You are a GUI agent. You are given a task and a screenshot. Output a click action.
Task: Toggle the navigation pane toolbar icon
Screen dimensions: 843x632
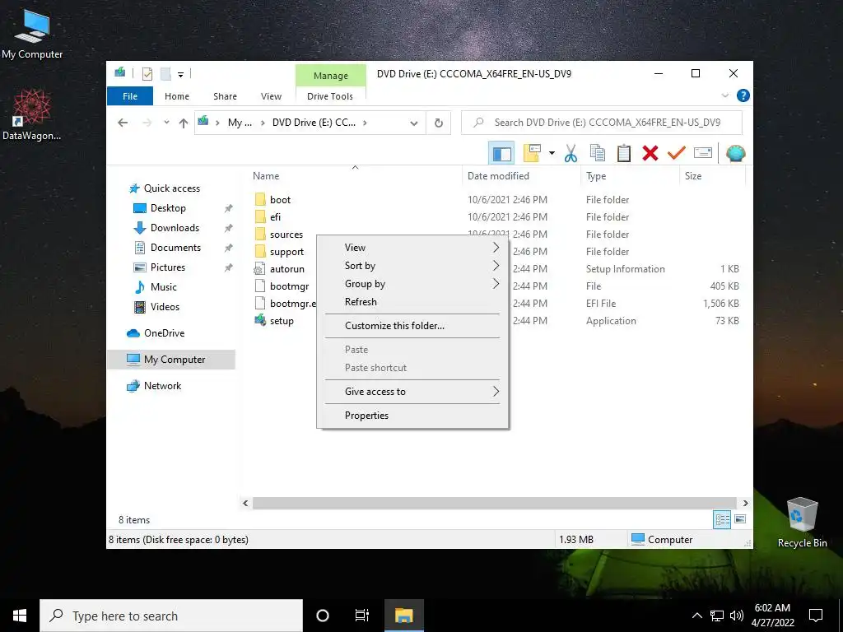click(x=501, y=154)
